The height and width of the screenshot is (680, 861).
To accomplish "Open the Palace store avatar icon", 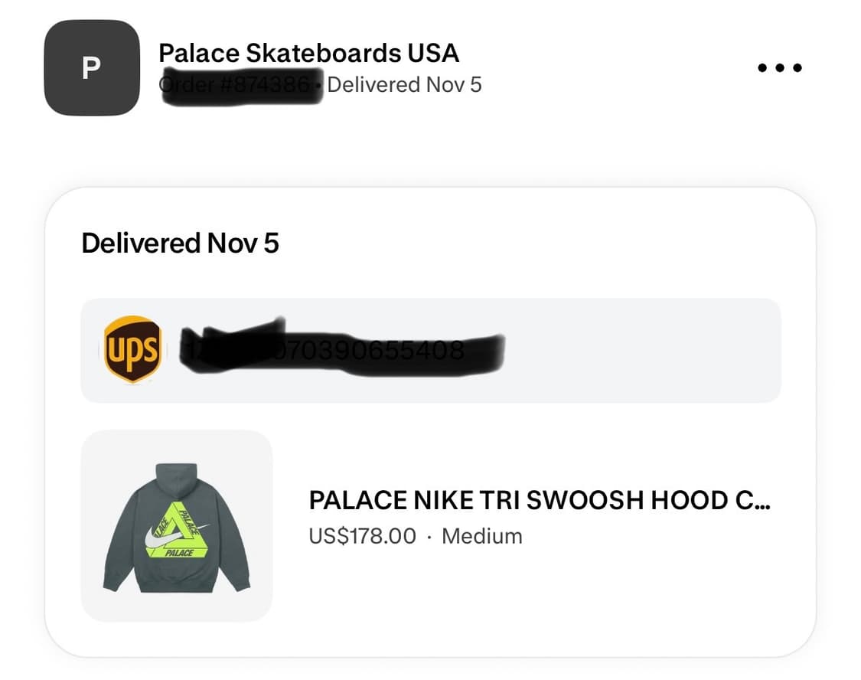I will coord(92,67).
